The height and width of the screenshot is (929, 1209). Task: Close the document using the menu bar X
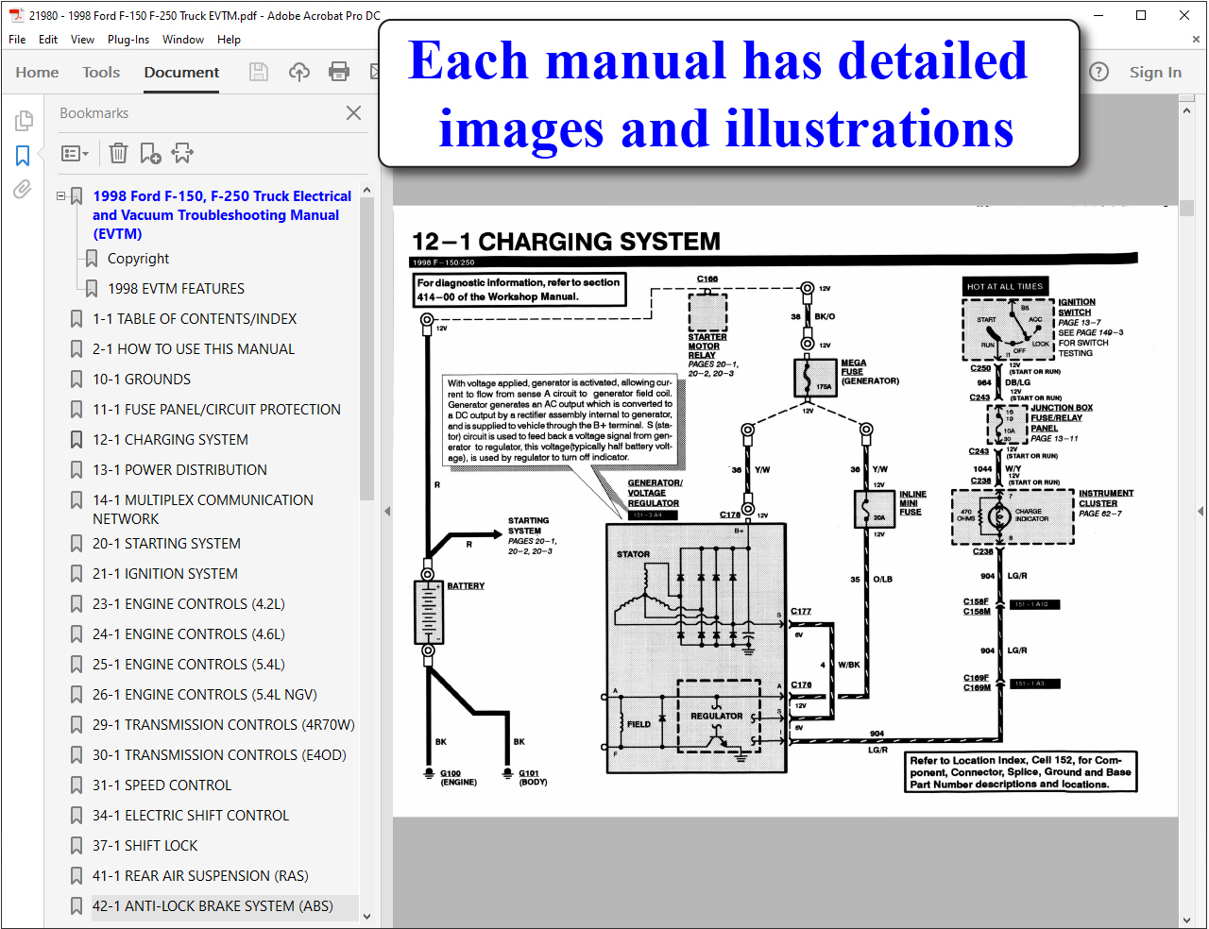click(x=1196, y=40)
